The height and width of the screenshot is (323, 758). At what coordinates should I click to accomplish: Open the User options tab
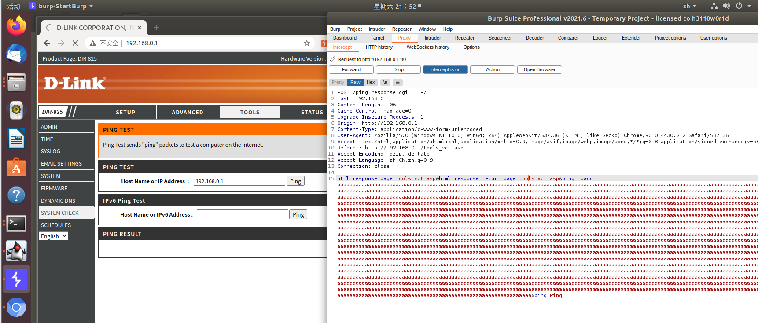[714, 38]
